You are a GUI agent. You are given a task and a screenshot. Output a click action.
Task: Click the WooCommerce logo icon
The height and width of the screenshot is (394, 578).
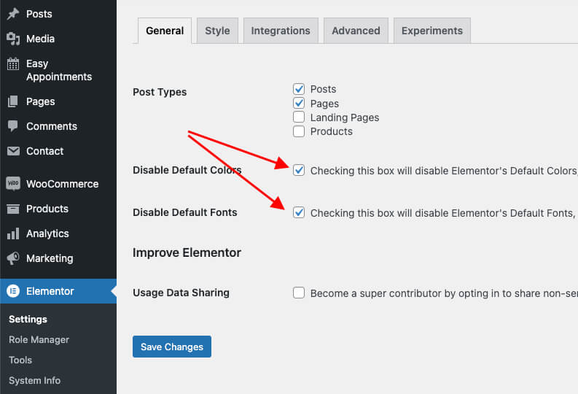click(13, 184)
